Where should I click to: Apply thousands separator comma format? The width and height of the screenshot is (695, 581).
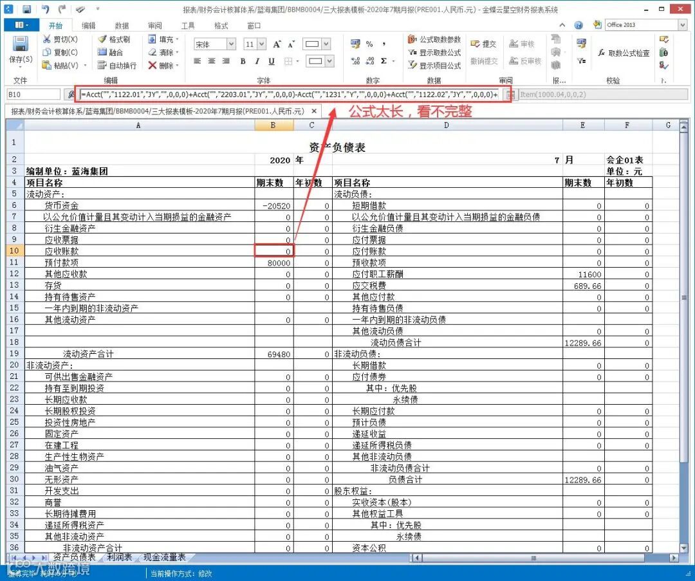point(384,44)
